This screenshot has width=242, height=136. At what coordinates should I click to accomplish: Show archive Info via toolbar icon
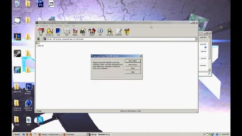pos(100,32)
